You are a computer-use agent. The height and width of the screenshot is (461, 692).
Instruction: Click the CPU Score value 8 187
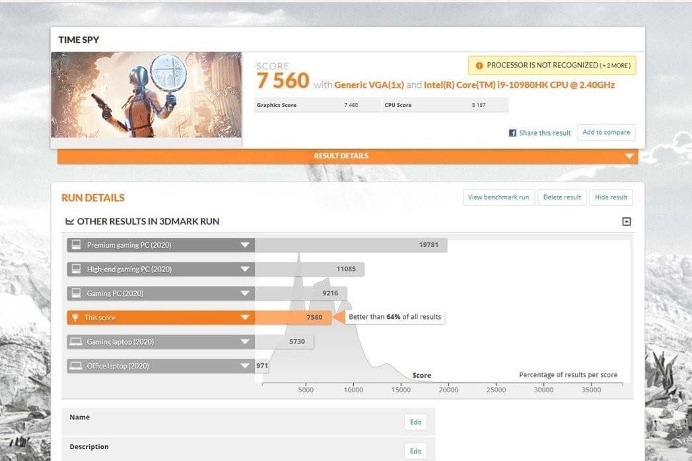(479, 105)
